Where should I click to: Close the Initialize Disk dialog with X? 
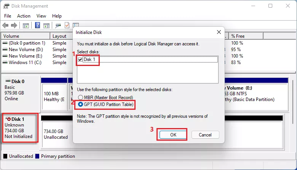[219, 32]
